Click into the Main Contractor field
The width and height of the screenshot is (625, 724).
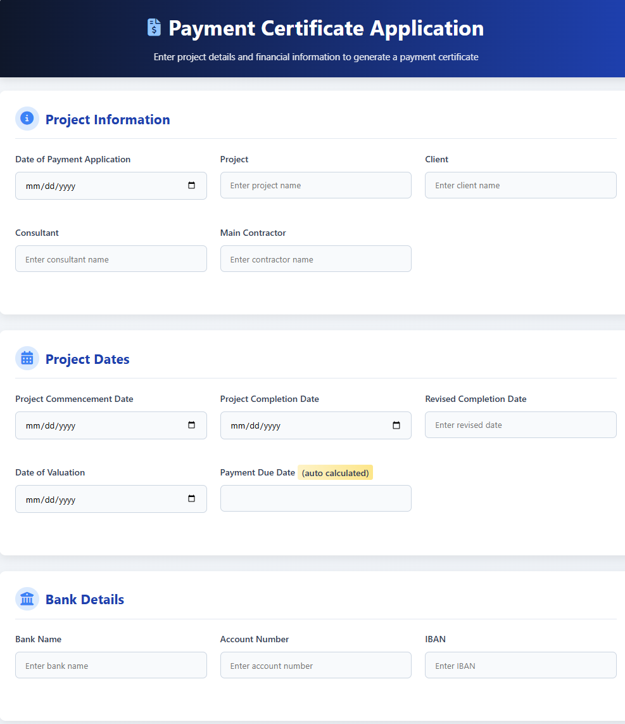click(x=315, y=259)
